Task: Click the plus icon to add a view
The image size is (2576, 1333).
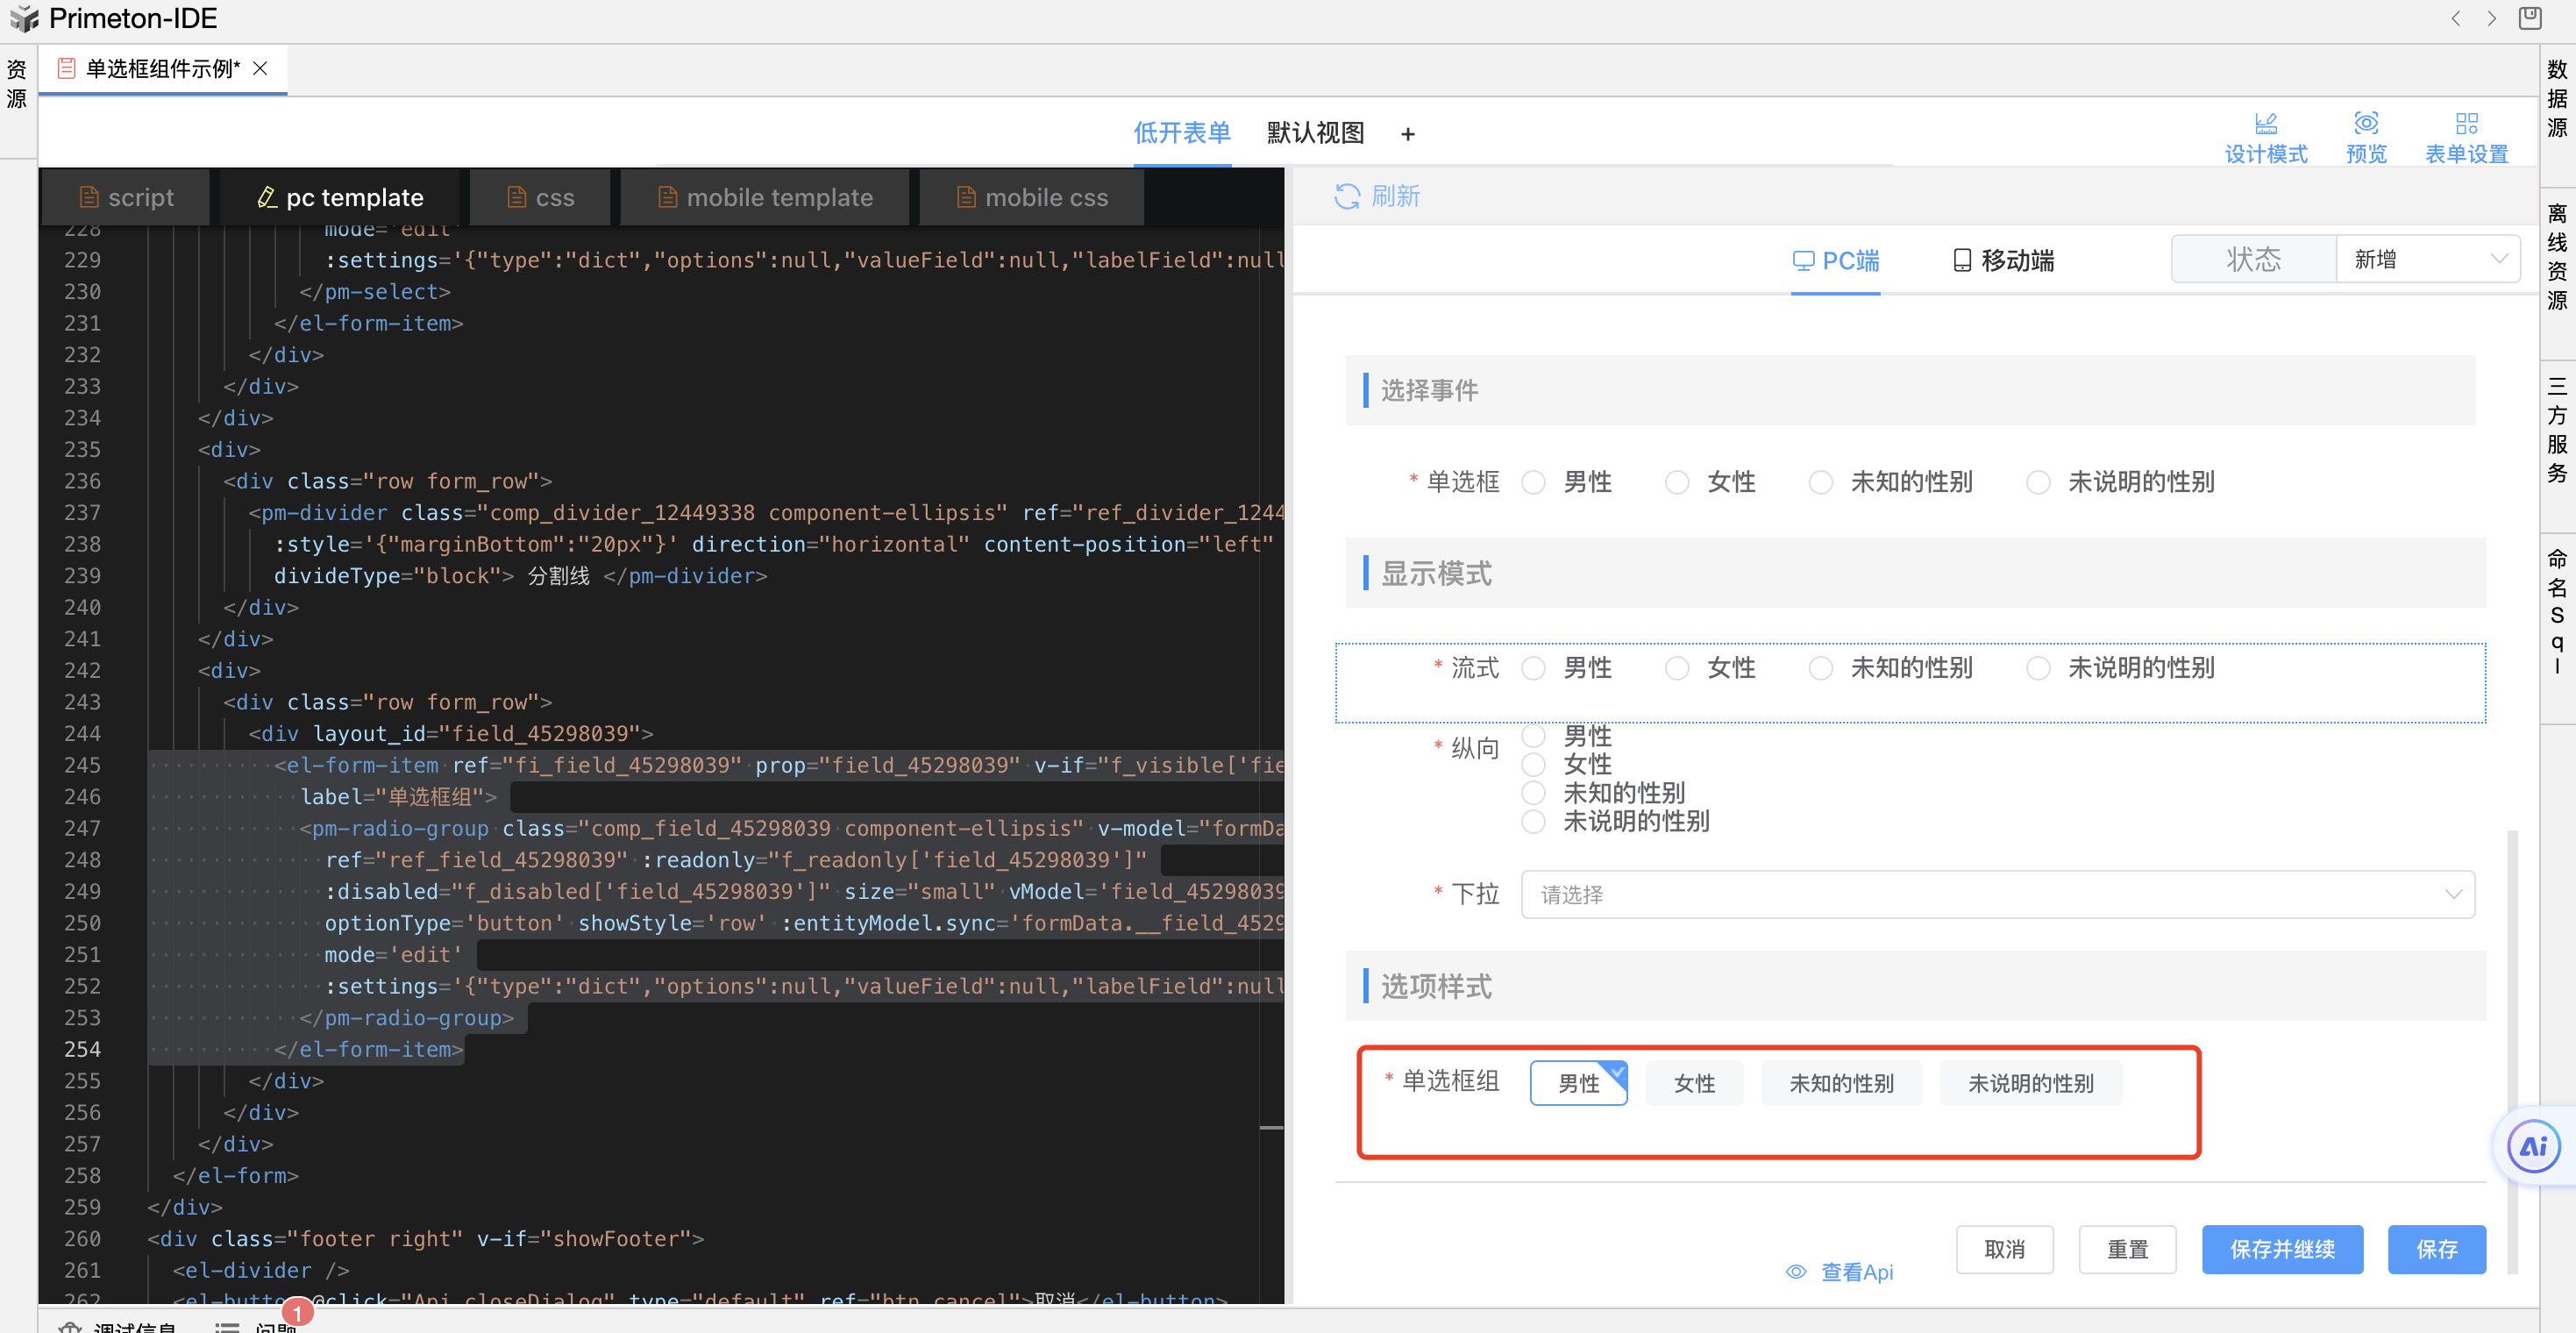Action: 1407,134
